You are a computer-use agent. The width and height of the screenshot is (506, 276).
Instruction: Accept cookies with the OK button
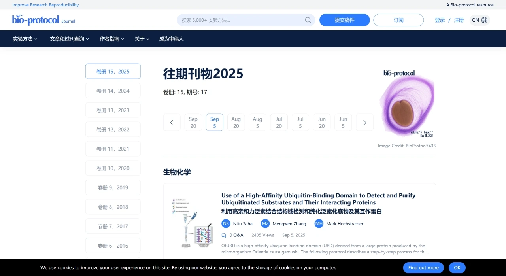[457, 268]
